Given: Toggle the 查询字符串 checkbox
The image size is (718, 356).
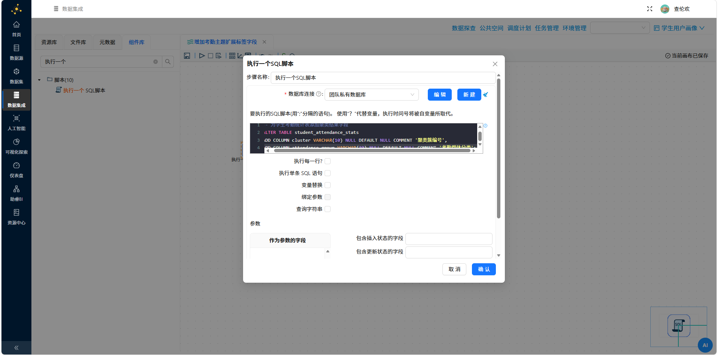Looking at the screenshot, I should tap(328, 209).
